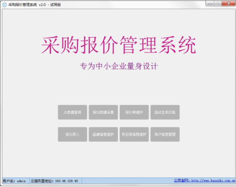Click the server IP 103.46.128.45 text
The image size is (236, 187).
67,181
